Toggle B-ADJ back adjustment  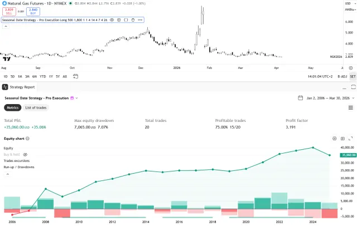(342, 77)
